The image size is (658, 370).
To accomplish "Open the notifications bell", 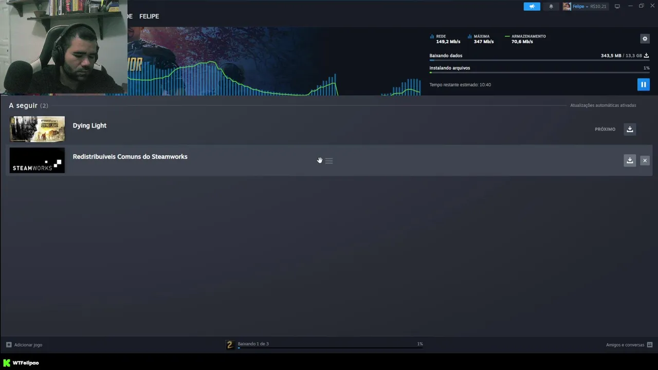I will click(x=551, y=6).
